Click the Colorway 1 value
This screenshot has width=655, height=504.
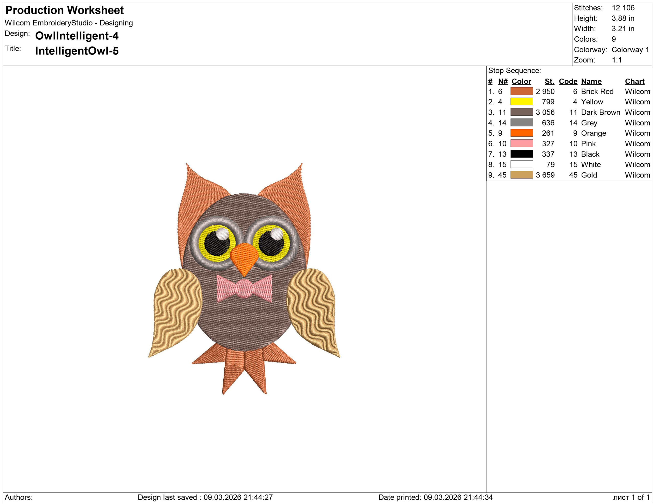[630, 49]
